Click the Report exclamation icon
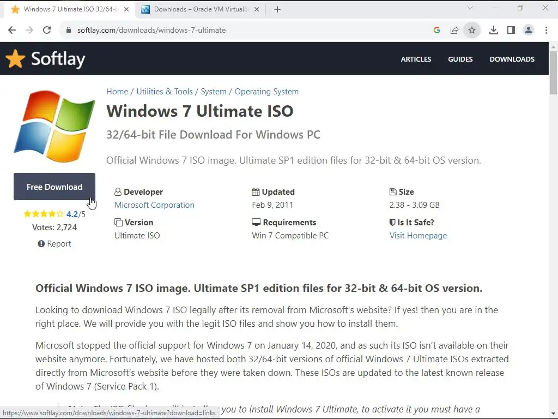Screen dimensions: 558x419 [41, 244]
